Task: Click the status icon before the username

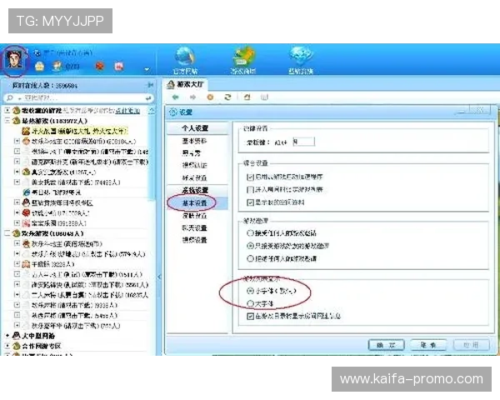Action: pyautogui.click(x=37, y=52)
